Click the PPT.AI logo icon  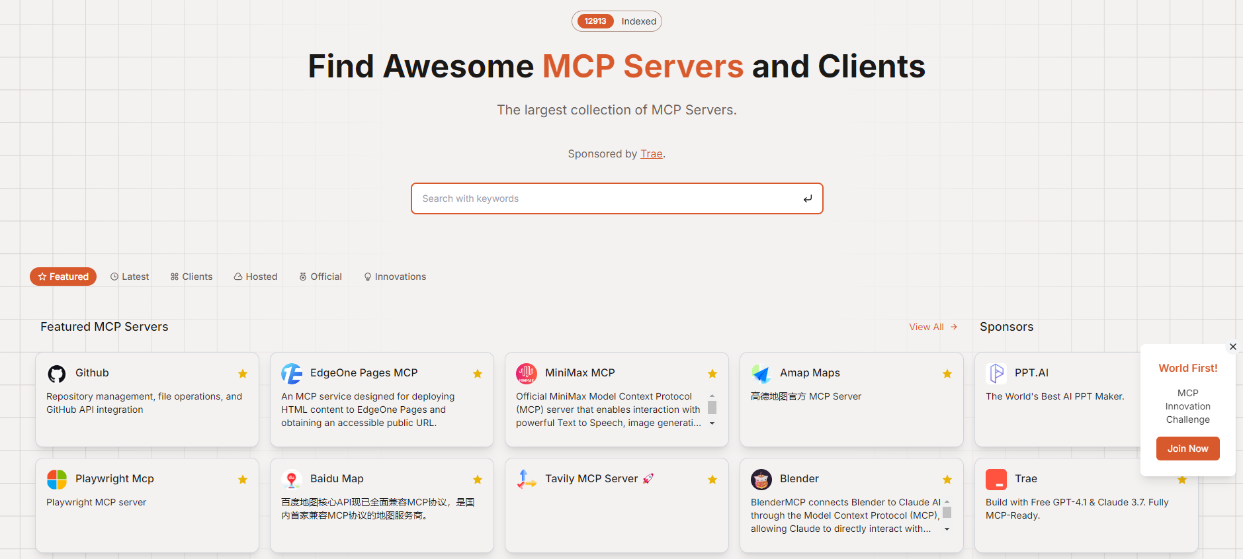pos(996,374)
